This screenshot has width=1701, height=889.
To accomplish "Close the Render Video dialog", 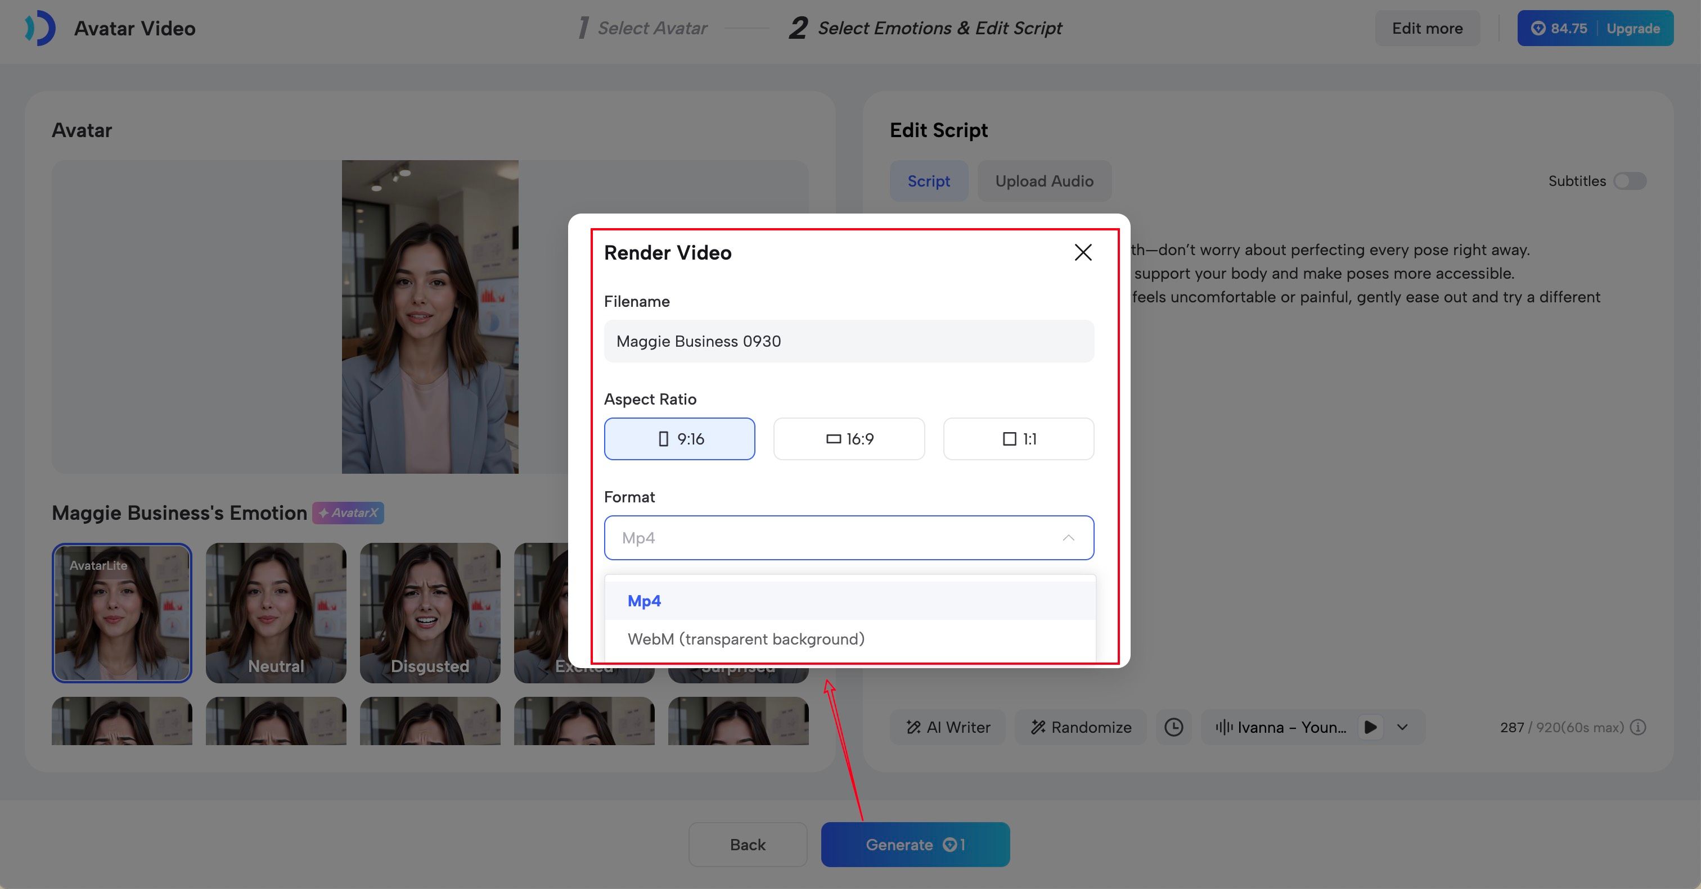I will tap(1082, 252).
